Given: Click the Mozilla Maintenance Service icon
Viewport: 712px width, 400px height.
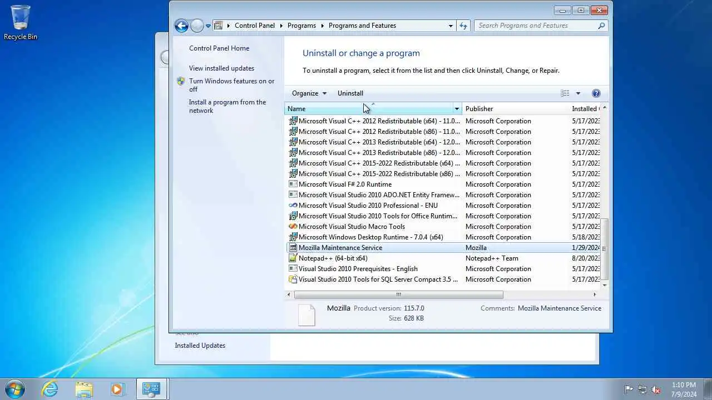Looking at the screenshot, I should [x=293, y=248].
